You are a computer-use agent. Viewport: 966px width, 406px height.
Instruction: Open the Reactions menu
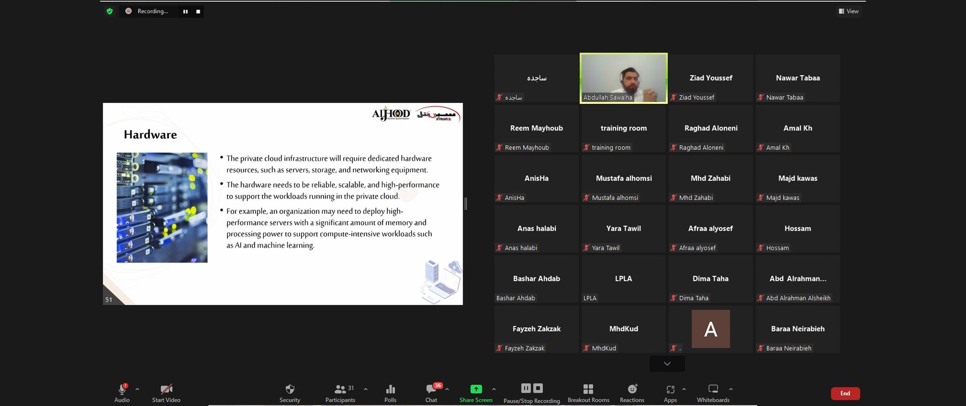click(632, 393)
